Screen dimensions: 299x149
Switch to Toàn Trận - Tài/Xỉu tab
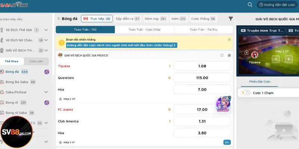[203, 29]
